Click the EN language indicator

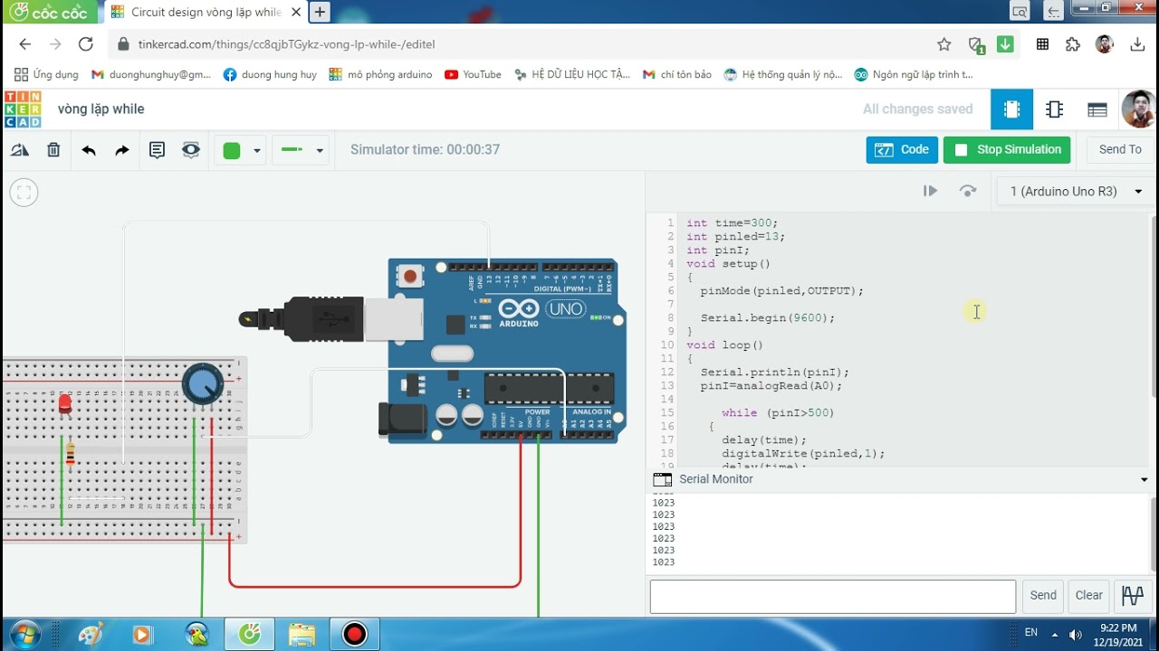1031,633
